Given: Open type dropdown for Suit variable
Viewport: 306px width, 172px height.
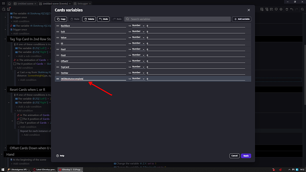Looking at the screenshot, I should pyautogui.click(x=138, y=31).
